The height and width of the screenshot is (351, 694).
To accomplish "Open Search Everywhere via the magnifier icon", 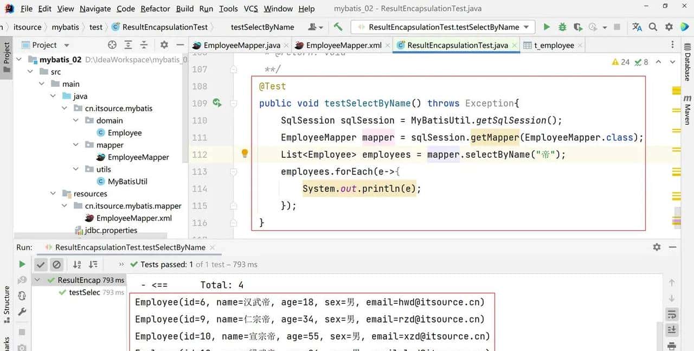I will click(x=653, y=27).
